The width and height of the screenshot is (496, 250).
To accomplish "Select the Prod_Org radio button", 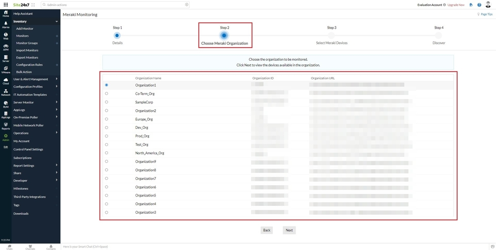I will 107,136.
